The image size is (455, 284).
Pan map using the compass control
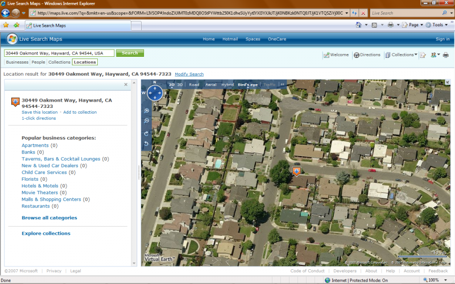click(x=154, y=91)
